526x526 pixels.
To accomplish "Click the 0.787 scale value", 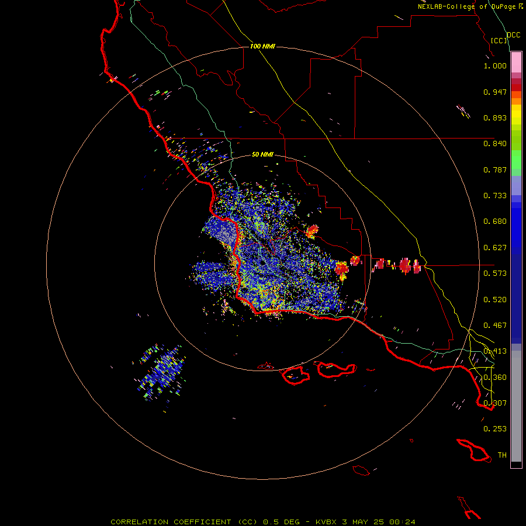I will coord(495,169).
